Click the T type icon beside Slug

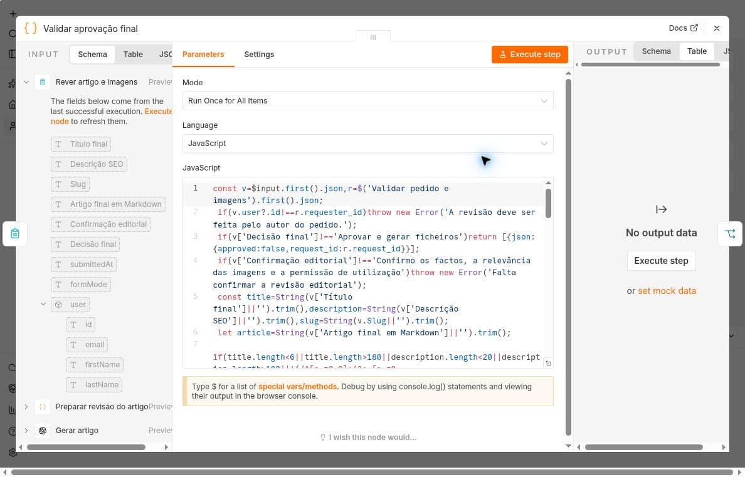(58, 184)
